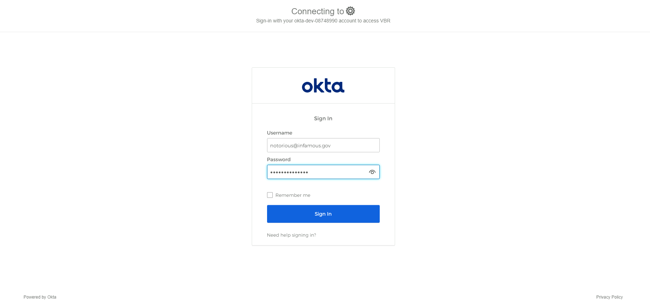Open the Powered by Okta link
The height and width of the screenshot is (300, 650).
click(x=40, y=297)
